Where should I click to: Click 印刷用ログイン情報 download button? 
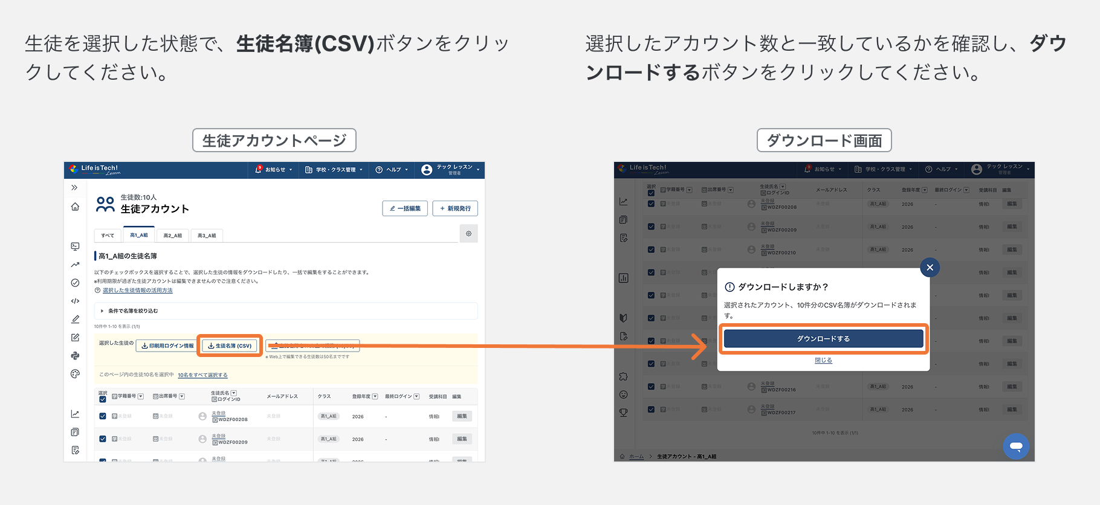[x=167, y=346]
